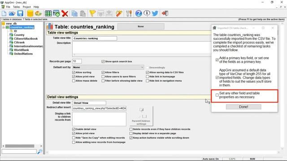Enable Allow users to save filters
Screen dimensions: 287x161
(103, 76)
